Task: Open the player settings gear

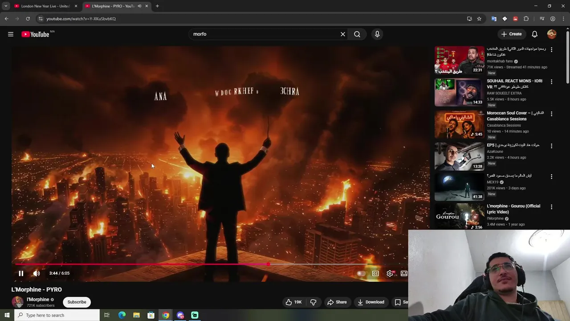Action: pyautogui.click(x=390, y=273)
